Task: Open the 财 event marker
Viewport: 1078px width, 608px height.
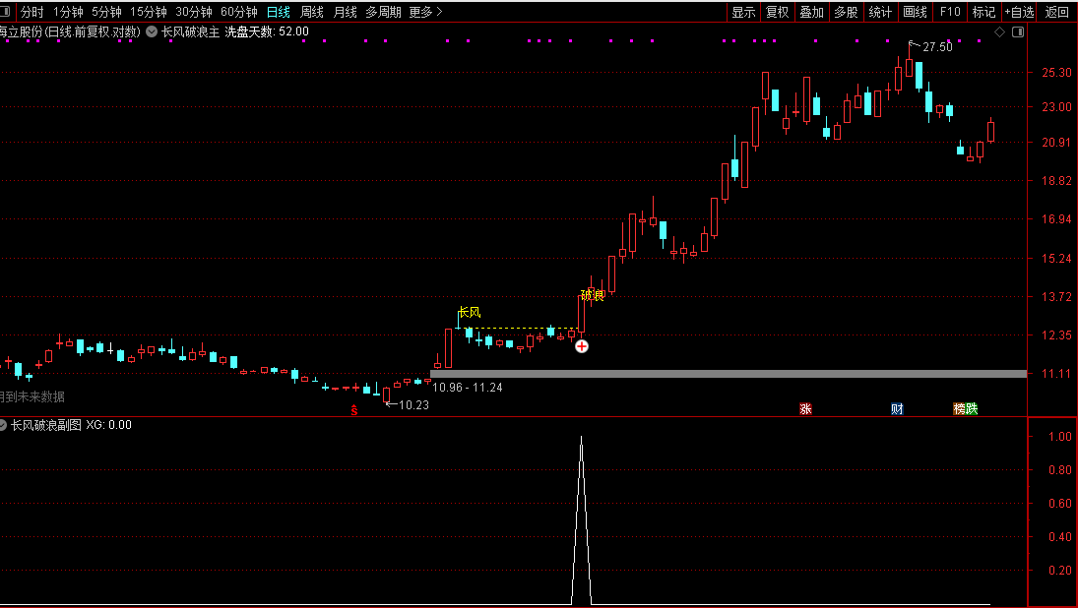Action: coord(897,408)
